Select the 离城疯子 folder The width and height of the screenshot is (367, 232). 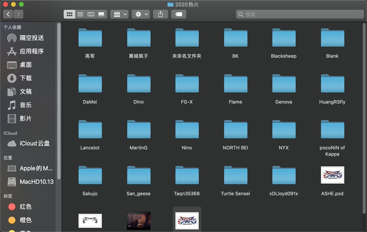coord(139,38)
